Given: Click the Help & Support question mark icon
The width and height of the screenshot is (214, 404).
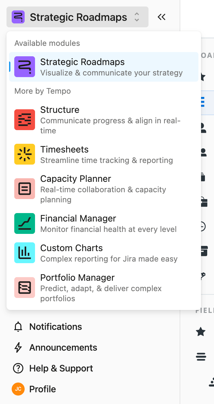Looking at the screenshot, I should click(x=18, y=368).
